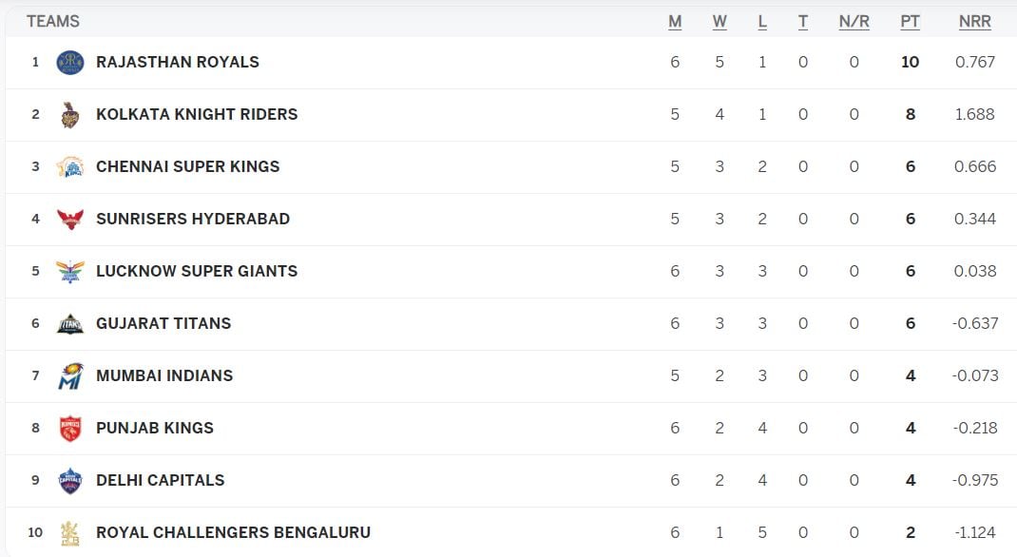Sort table by PT points header

tap(910, 22)
